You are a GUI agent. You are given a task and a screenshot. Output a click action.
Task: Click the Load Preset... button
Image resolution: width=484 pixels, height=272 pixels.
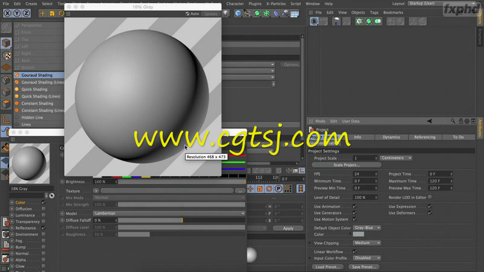327,267
